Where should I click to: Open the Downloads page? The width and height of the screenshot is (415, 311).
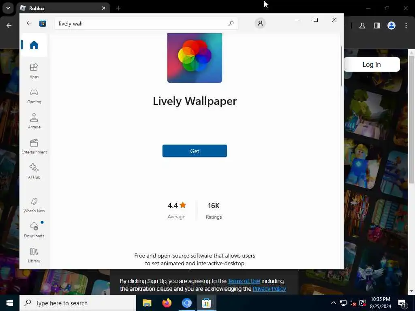(34, 230)
